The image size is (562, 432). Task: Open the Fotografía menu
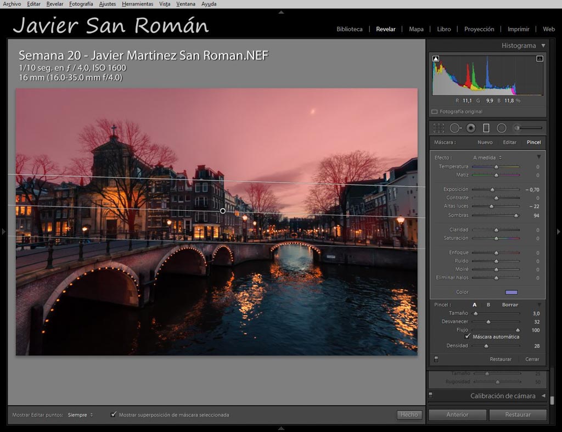[81, 4]
